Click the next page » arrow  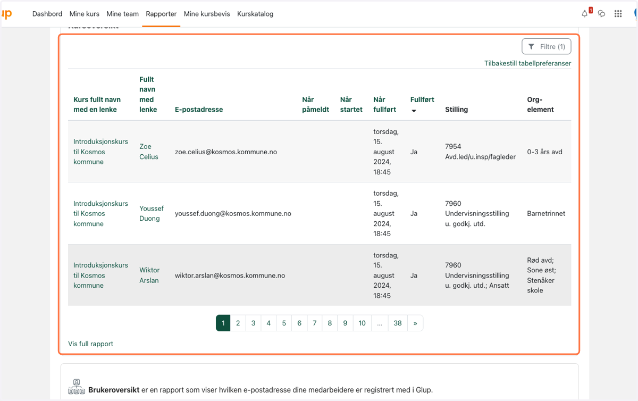point(415,323)
